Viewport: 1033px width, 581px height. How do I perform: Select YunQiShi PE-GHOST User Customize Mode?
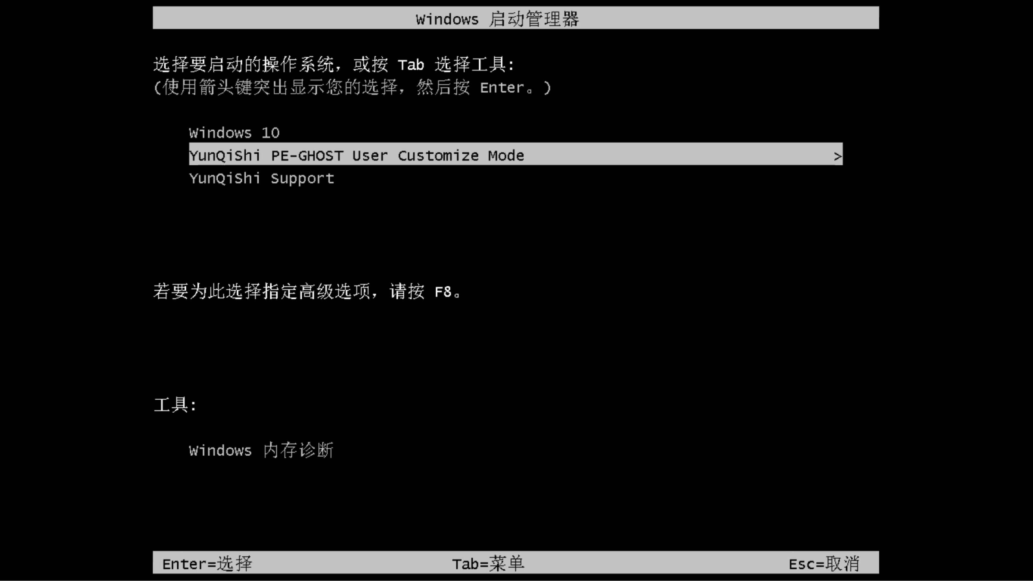pyautogui.click(x=516, y=155)
